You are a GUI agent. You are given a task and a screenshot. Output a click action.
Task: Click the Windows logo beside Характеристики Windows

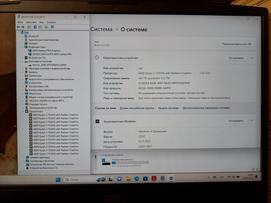pos(97,121)
